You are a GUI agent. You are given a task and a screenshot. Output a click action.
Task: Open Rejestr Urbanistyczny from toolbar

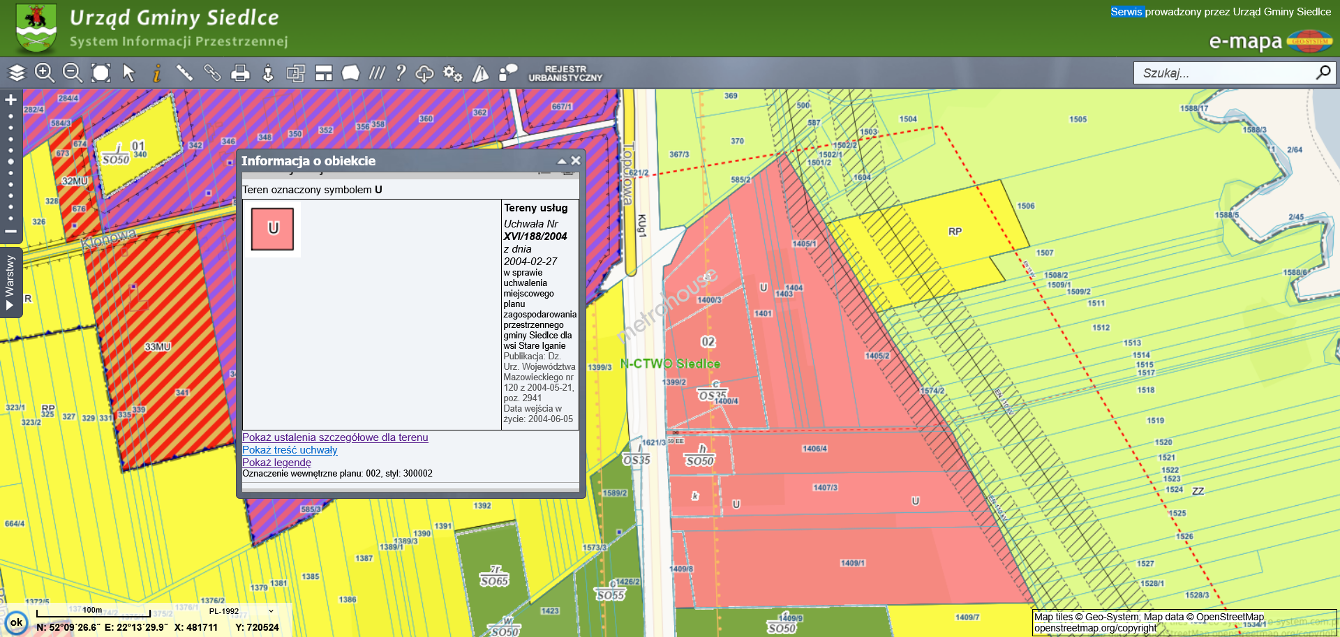click(565, 73)
